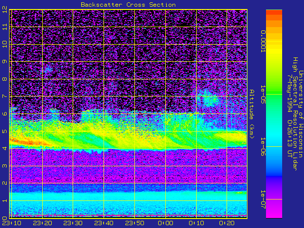Click altitude tick label '9'
The width and height of the screenshot is (304, 228).
tap(5, 62)
